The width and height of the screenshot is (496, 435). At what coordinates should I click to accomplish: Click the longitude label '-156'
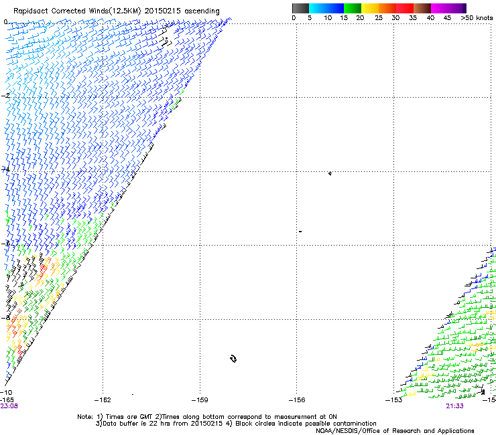[x=297, y=400]
